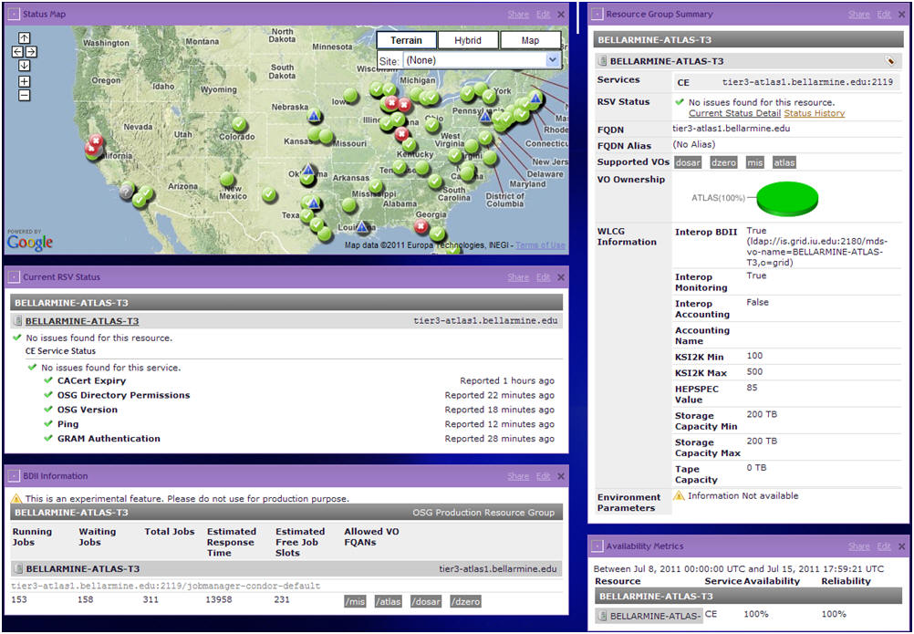Open BELLARMINE-ATLAS-T3 link in RSV Status
914x634 pixels.
(82, 321)
